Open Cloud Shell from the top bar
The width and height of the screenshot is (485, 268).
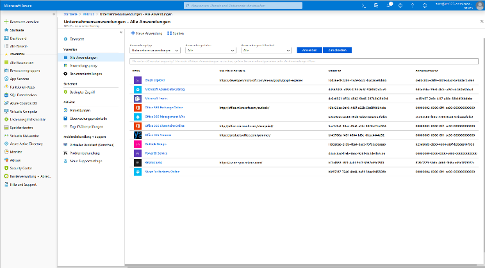(363, 4)
